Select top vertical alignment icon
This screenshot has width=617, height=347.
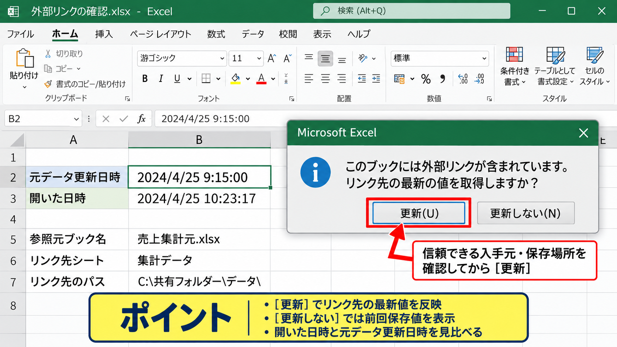pyautogui.click(x=309, y=58)
